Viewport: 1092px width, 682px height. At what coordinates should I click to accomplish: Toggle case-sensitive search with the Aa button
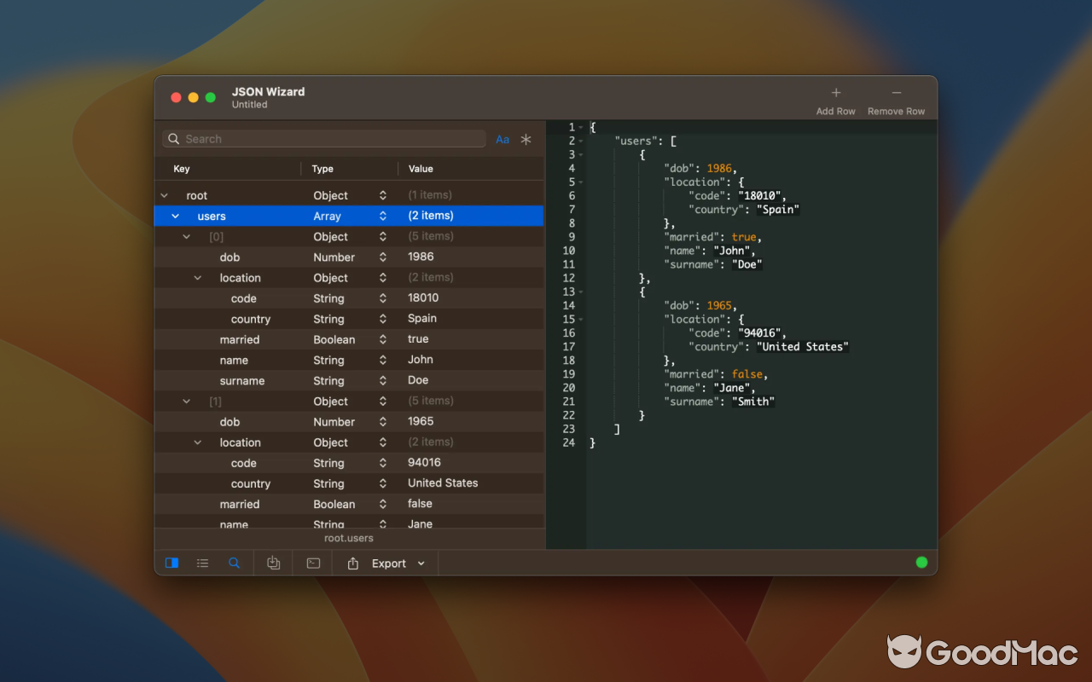click(x=502, y=139)
